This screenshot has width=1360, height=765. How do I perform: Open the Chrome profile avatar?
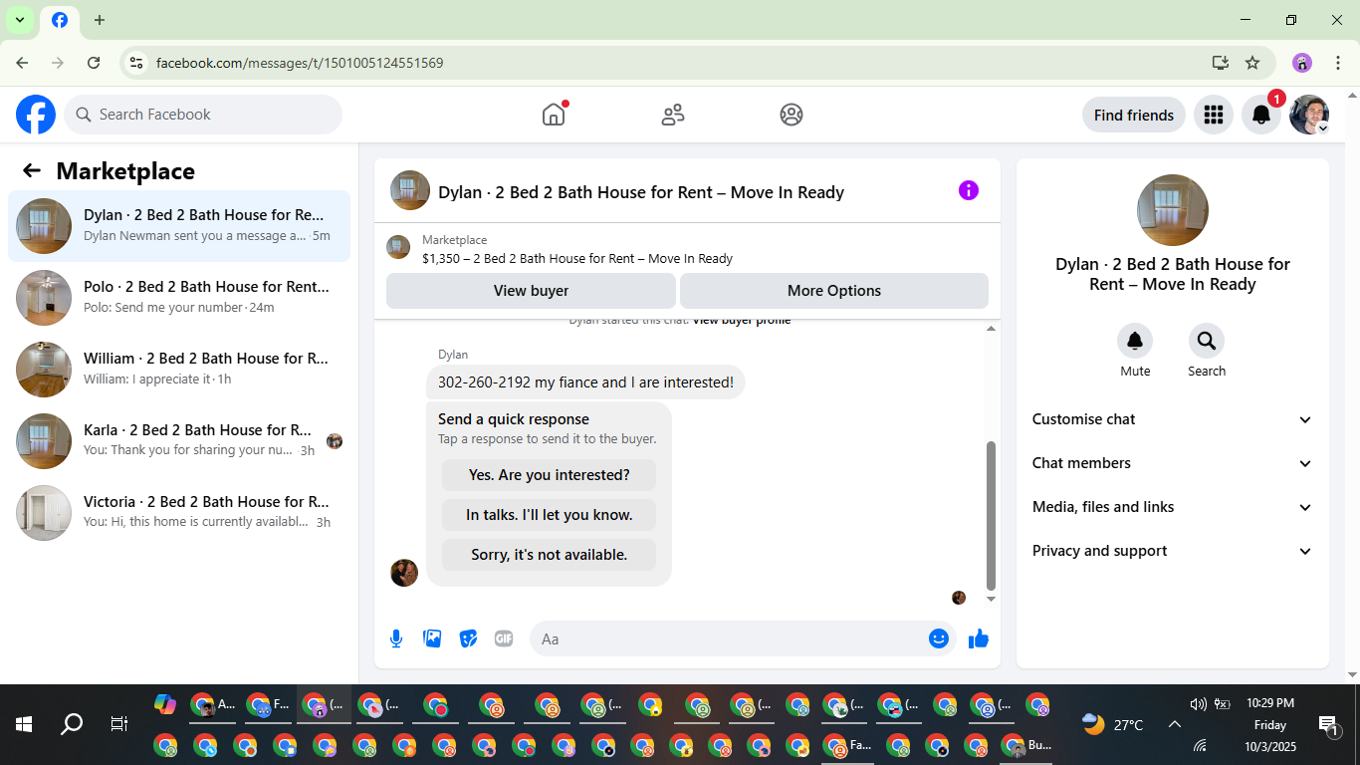[x=1302, y=63]
